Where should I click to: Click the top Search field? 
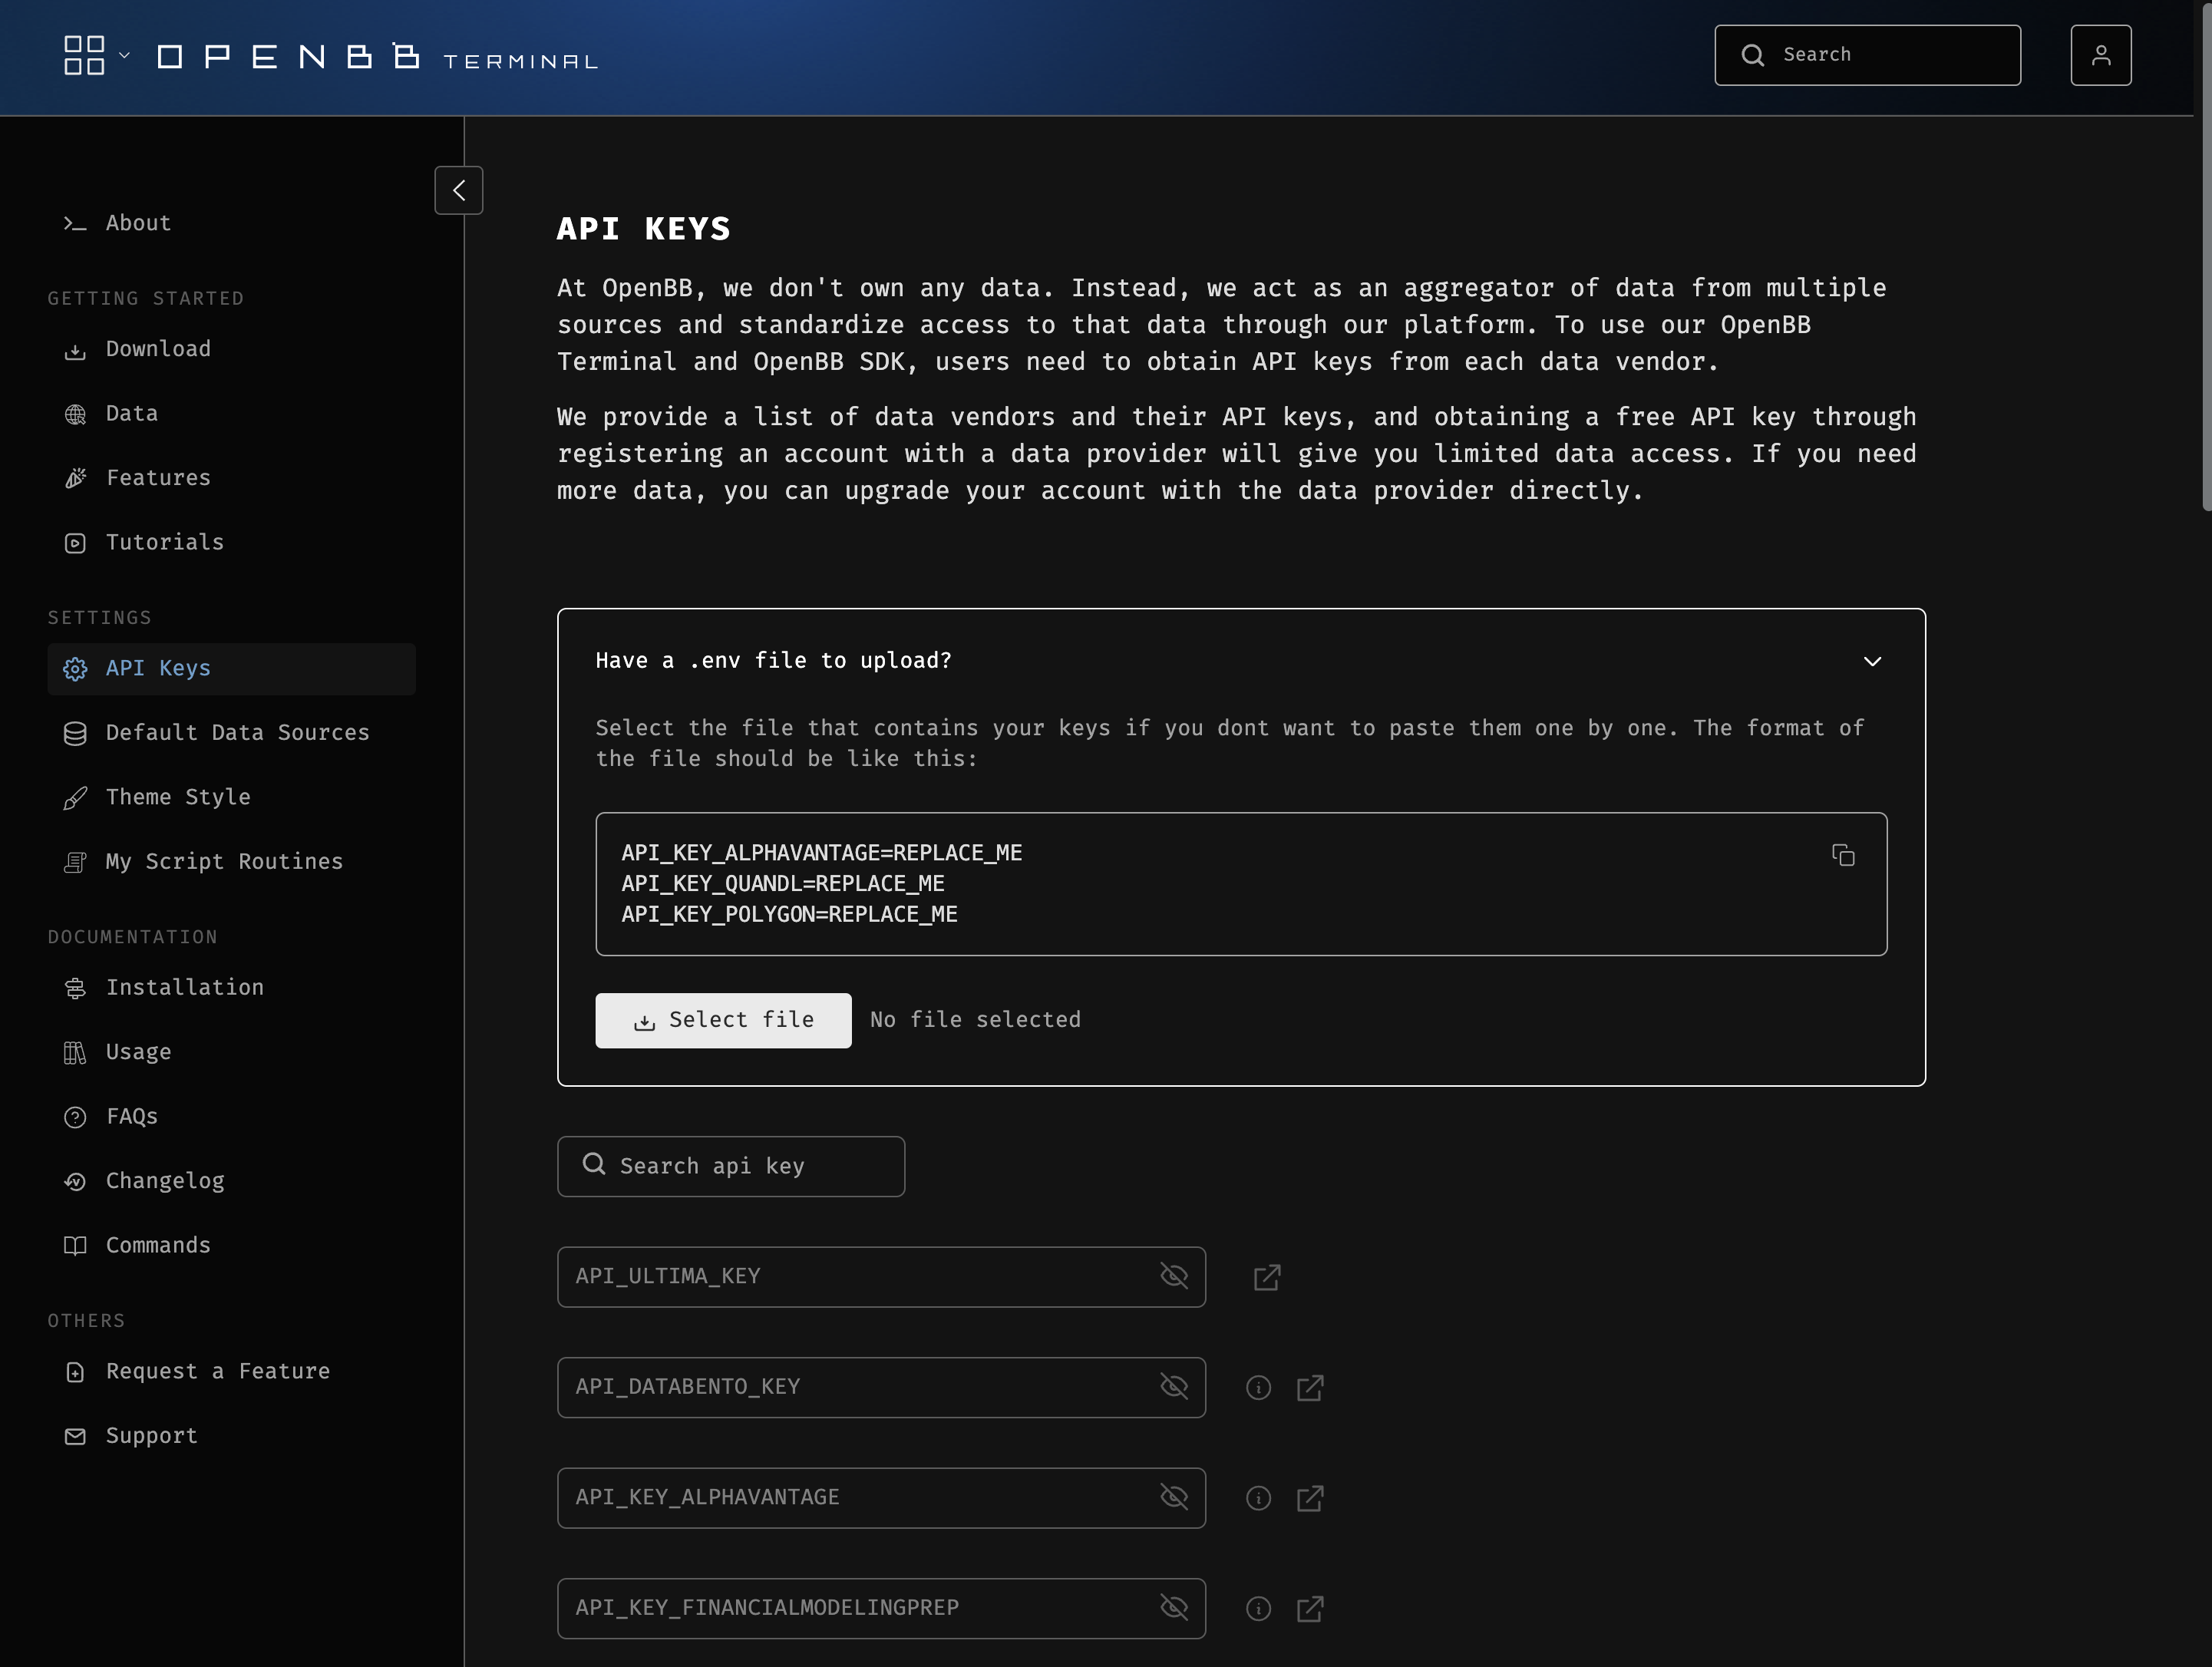1867,55
